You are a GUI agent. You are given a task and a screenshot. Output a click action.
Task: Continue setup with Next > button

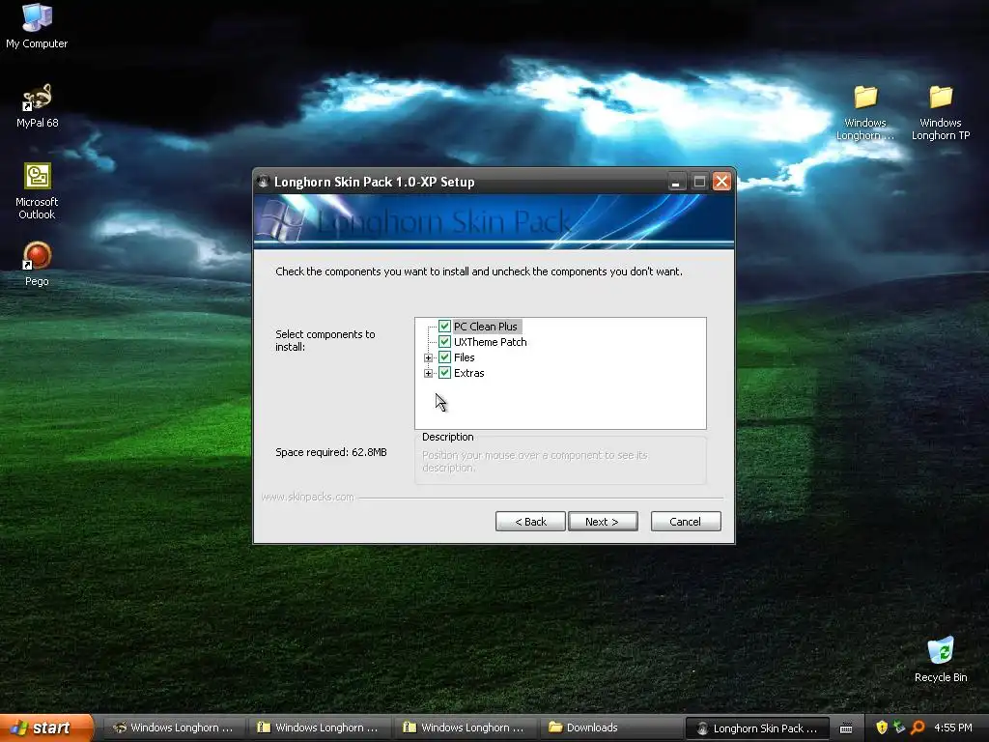coord(603,521)
